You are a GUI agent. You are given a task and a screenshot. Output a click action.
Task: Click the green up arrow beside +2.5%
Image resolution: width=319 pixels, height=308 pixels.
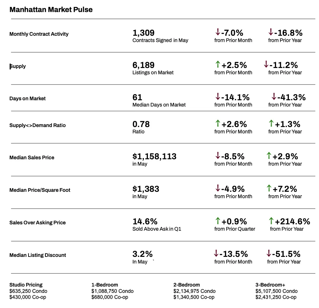(218, 64)
